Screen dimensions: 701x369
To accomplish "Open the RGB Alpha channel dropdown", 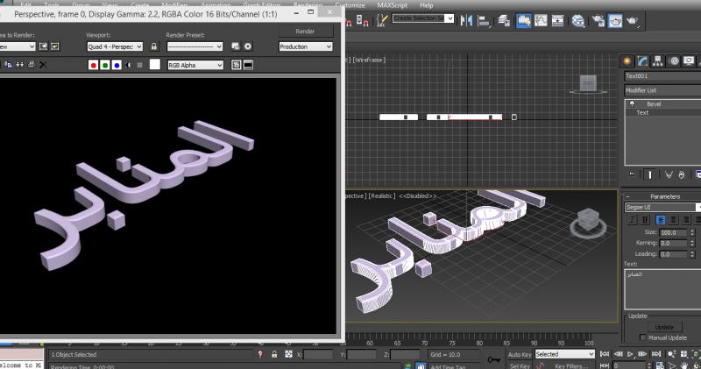I will point(195,66).
